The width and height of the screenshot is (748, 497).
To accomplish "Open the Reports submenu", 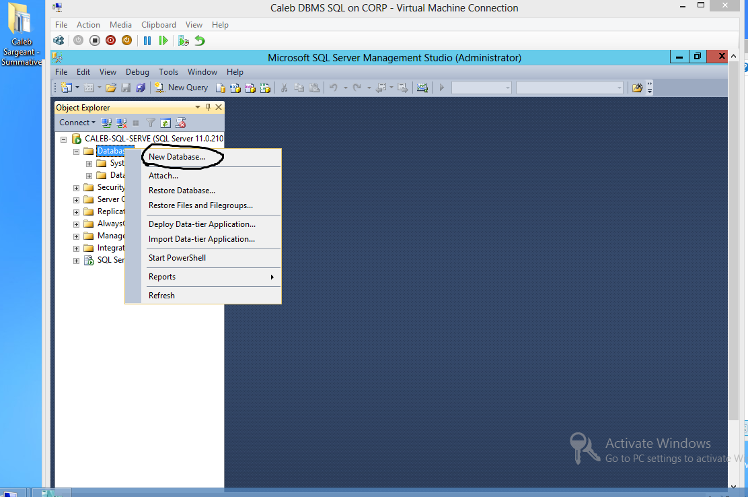I will click(x=211, y=277).
